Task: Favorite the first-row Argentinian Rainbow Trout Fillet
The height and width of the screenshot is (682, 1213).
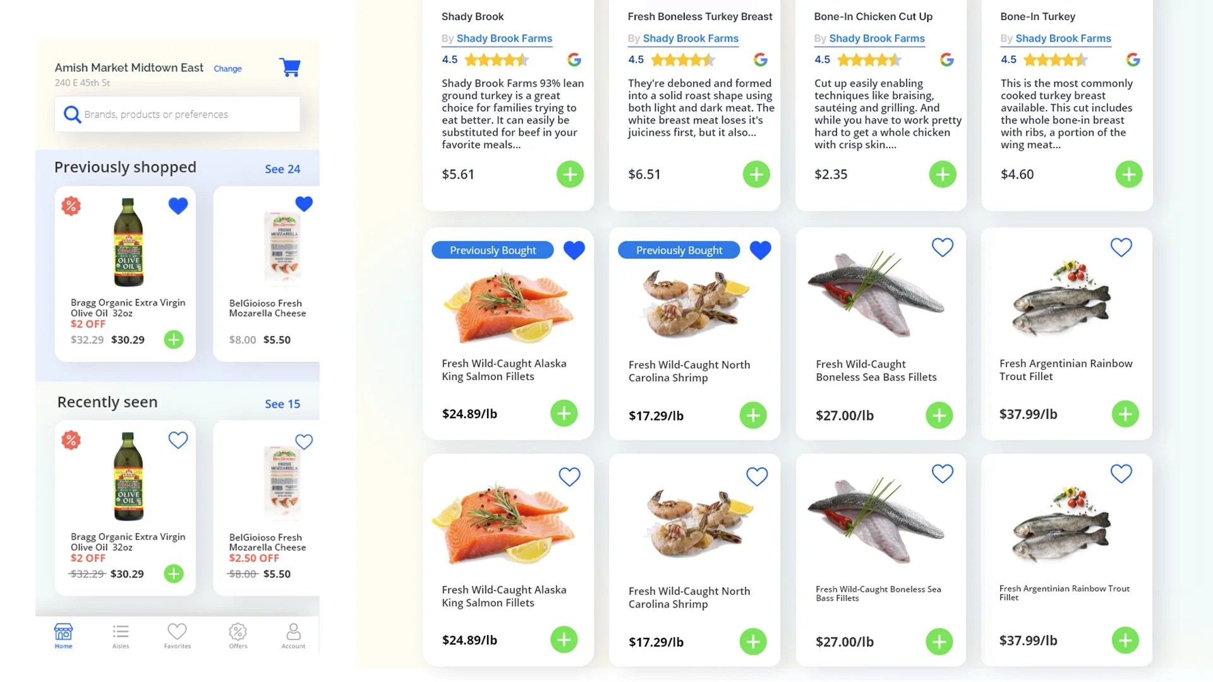Action: click(1121, 247)
